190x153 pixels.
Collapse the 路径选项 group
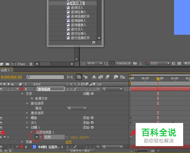[x=27, y=103]
